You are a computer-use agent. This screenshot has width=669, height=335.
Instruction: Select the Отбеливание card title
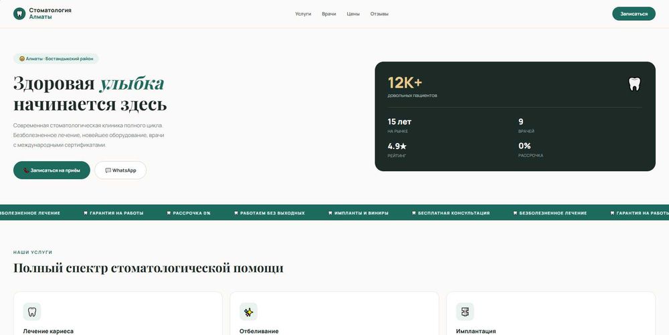tap(259, 331)
